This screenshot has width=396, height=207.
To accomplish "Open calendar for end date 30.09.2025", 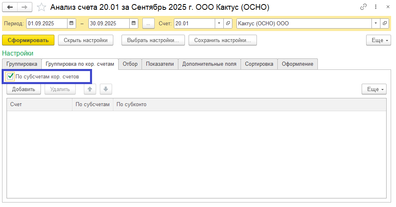I will click(x=134, y=23).
